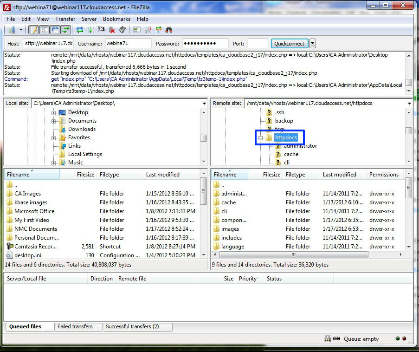This screenshot has width=419, height=352.
Task: Open the Local site path dropdown
Action: click(204, 103)
